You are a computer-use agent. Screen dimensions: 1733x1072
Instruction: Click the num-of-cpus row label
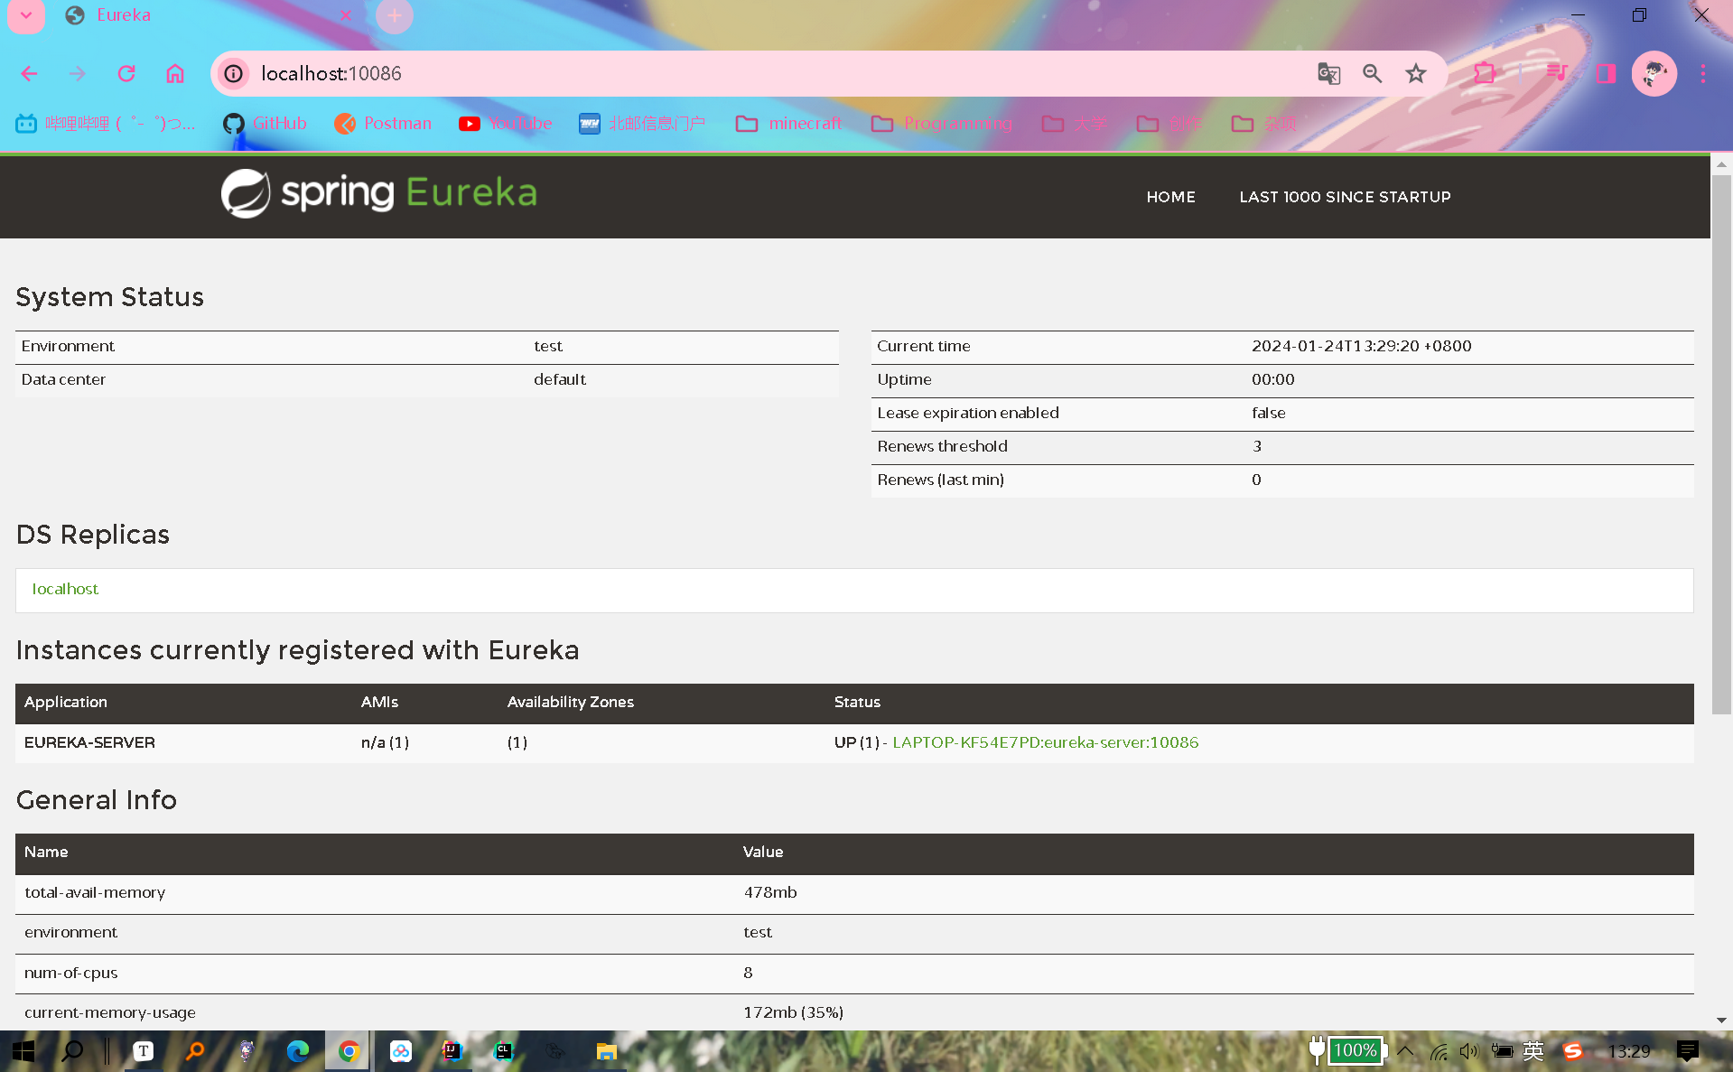pos(70,973)
